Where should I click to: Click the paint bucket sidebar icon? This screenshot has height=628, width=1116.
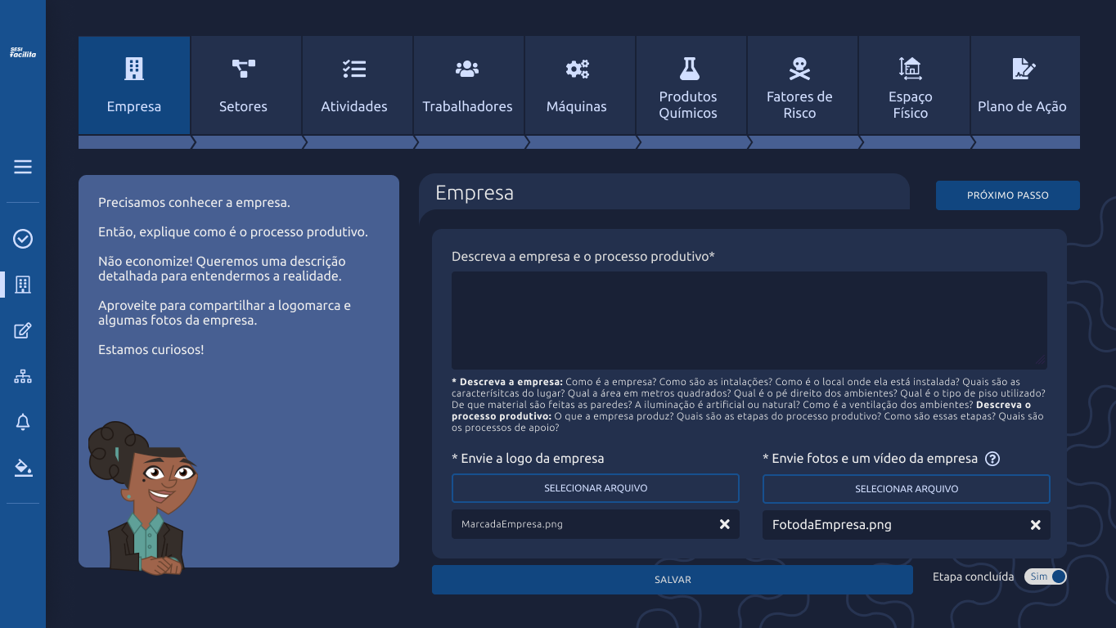[x=23, y=468]
